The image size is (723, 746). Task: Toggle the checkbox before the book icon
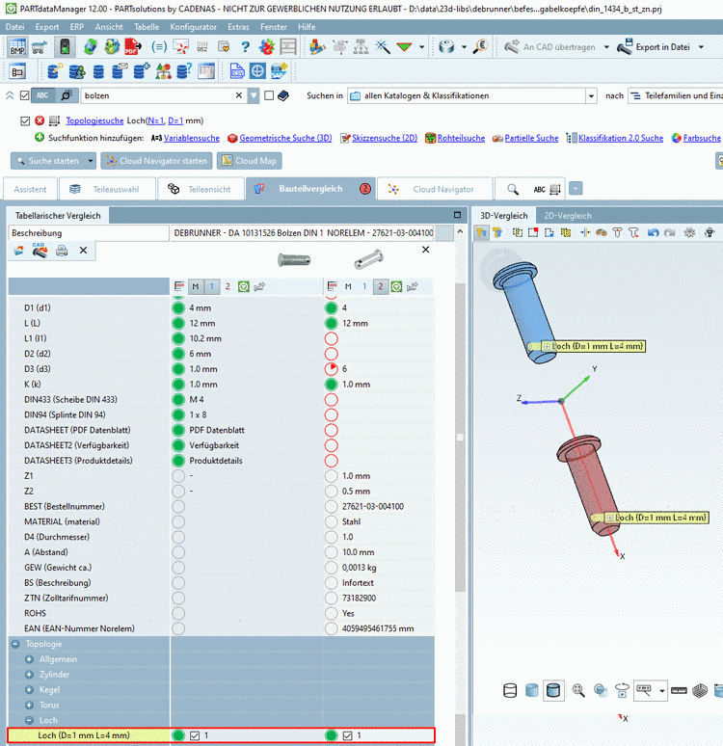pos(269,95)
